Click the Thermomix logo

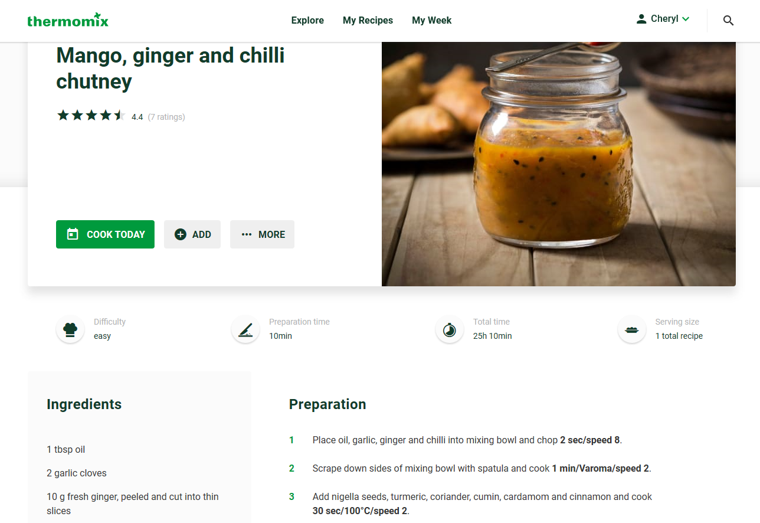click(68, 21)
